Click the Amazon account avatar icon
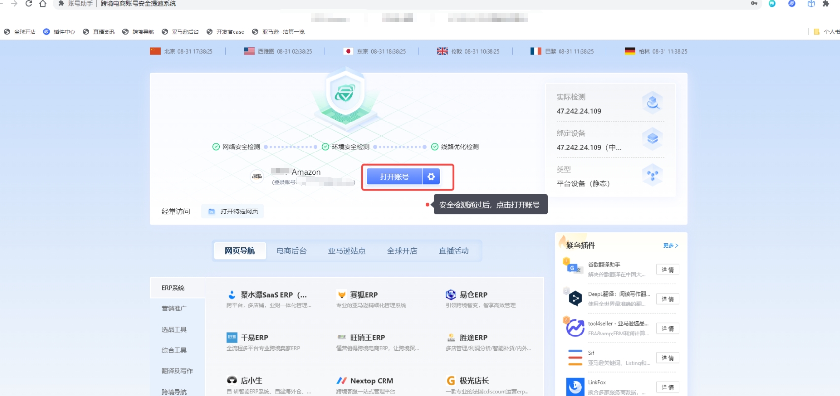This screenshot has width=840, height=396. (x=257, y=176)
